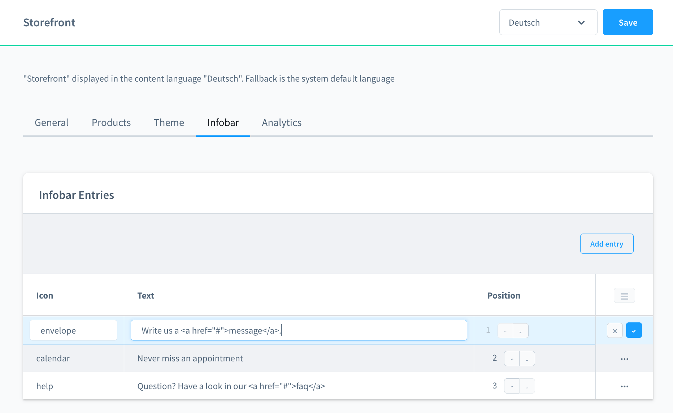
Task: Open the Deutsch language dropdown
Action: point(548,22)
